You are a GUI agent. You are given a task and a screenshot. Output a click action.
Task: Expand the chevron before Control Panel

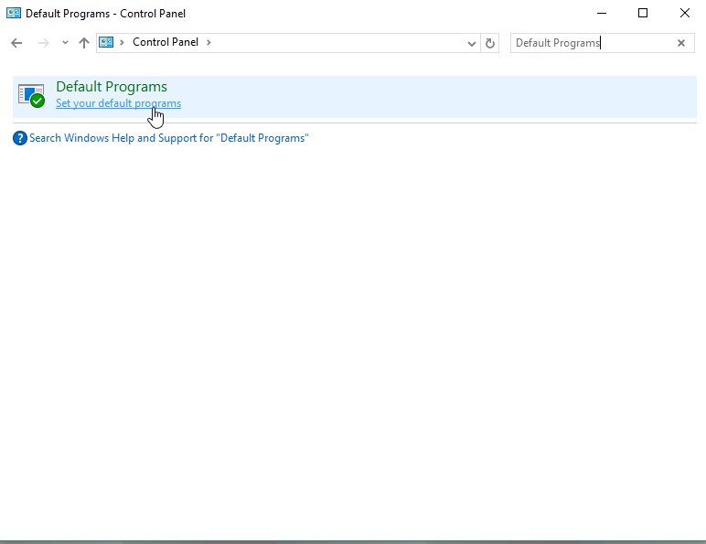click(x=122, y=42)
